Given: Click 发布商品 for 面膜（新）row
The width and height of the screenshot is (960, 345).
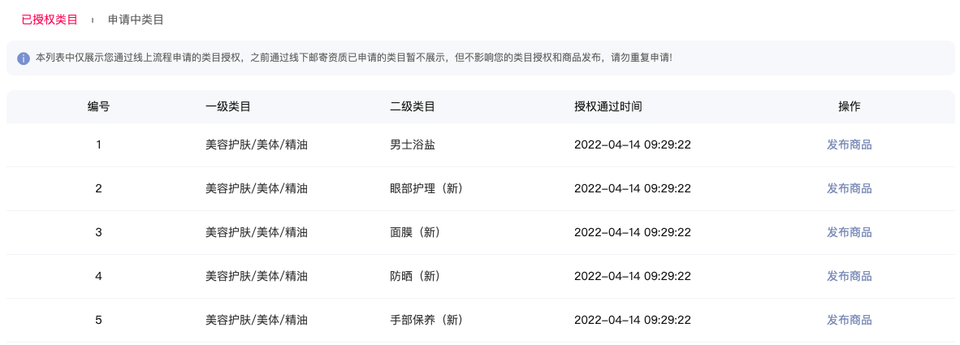Looking at the screenshot, I should (x=850, y=232).
